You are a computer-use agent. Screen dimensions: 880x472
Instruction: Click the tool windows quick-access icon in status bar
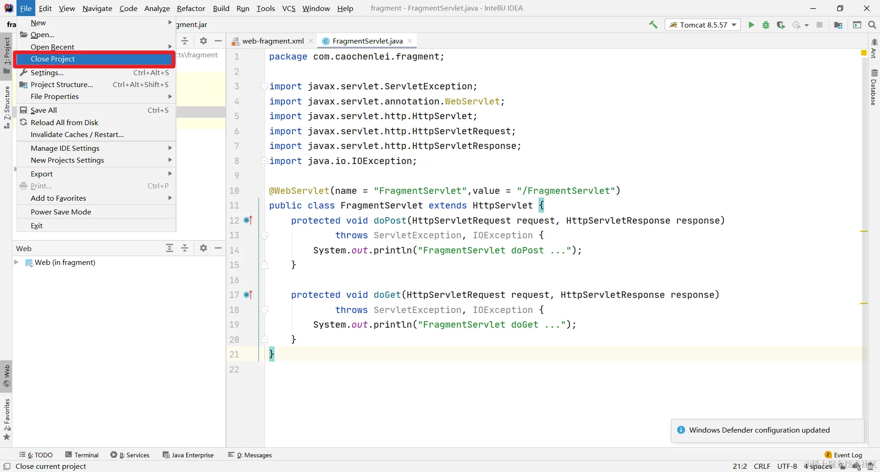click(x=7, y=466)
